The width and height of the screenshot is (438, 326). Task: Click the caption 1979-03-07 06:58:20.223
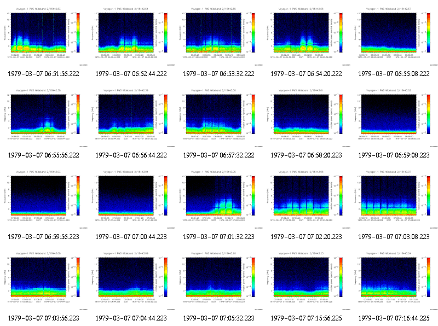307,155
